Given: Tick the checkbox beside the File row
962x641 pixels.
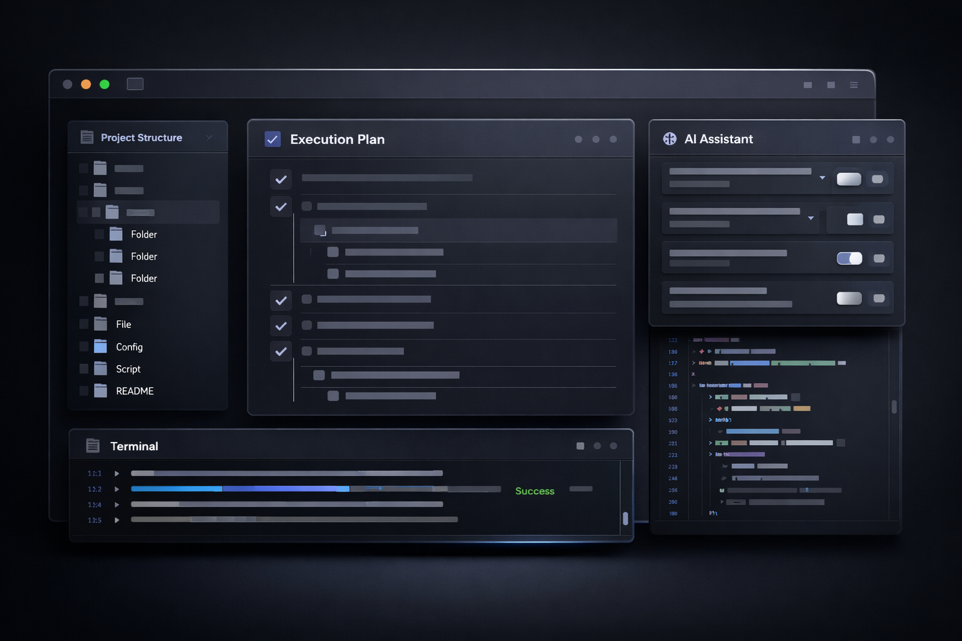Looking at the screenshot, I should coord(84,324).
